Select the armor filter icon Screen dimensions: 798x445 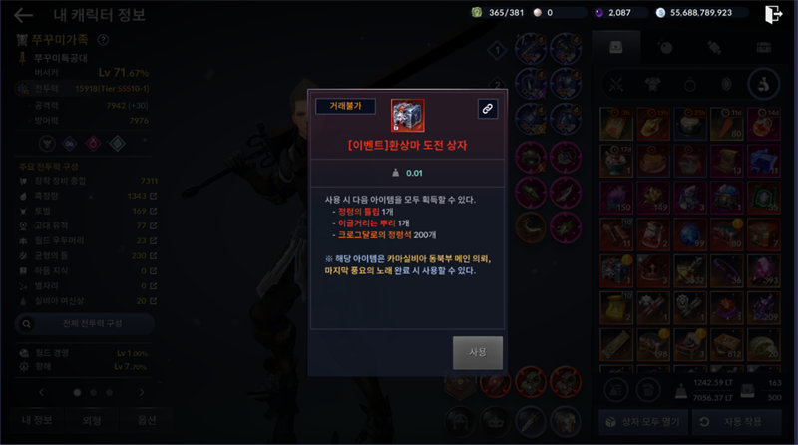pos(653,85)
